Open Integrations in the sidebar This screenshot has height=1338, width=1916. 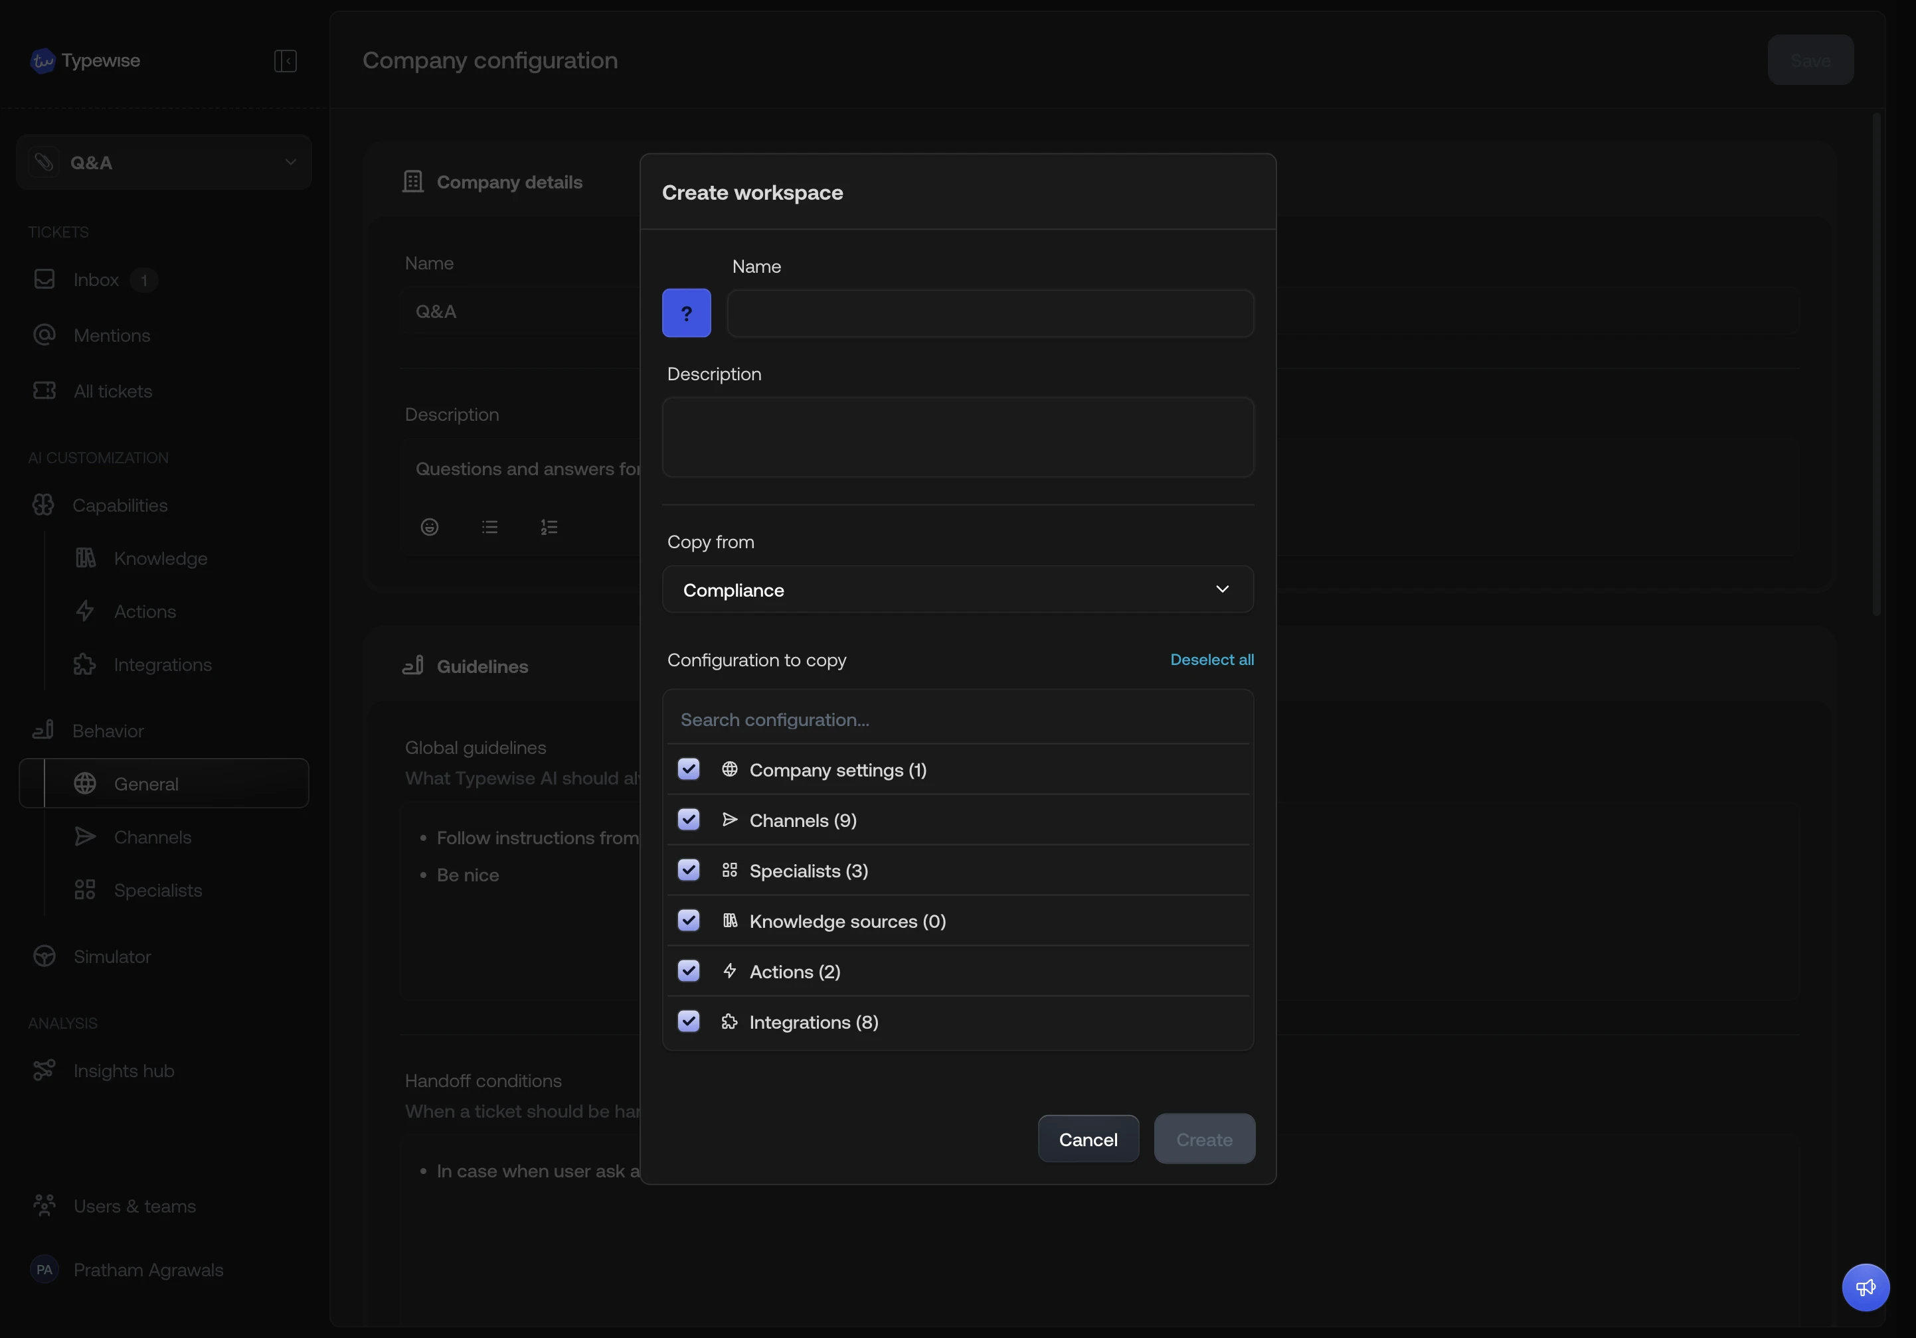click(x=163, y=665)
